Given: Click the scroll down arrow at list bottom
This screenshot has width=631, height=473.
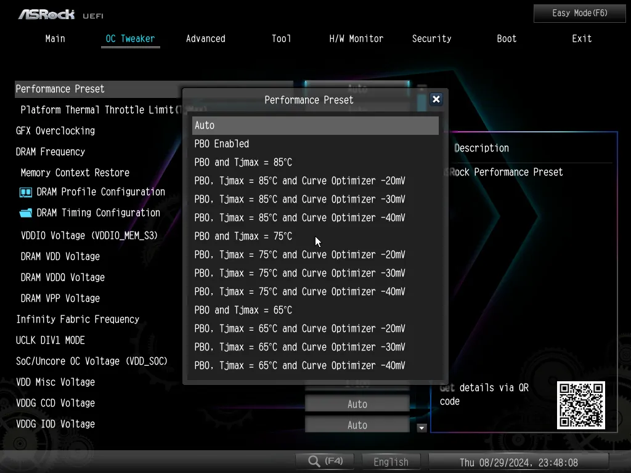Looking at the screenshot, I should point(422,427).
